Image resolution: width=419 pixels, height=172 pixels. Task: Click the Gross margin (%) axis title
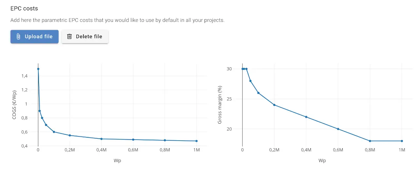tap(220, 105)
